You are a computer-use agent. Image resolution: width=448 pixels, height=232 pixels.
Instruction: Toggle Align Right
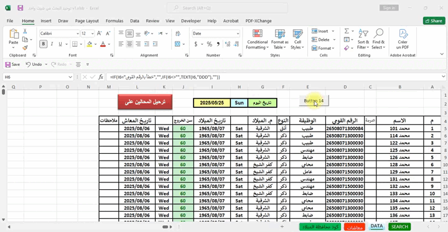(138, 44)
